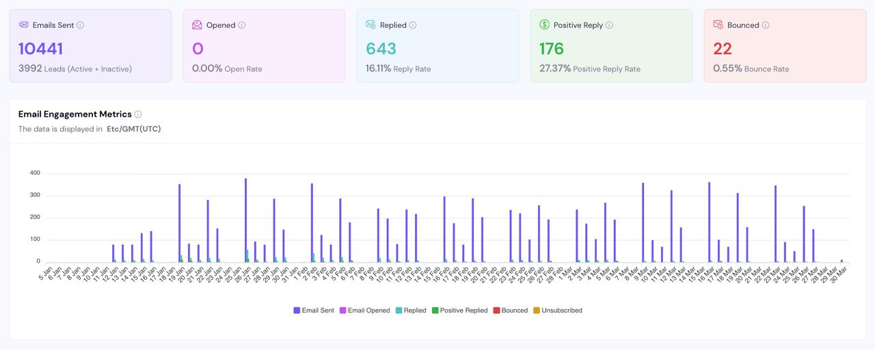The height and width of the screenshot is (350, 875).
Task: Click the info icon beside Bounced
Action: coord(765,25)
